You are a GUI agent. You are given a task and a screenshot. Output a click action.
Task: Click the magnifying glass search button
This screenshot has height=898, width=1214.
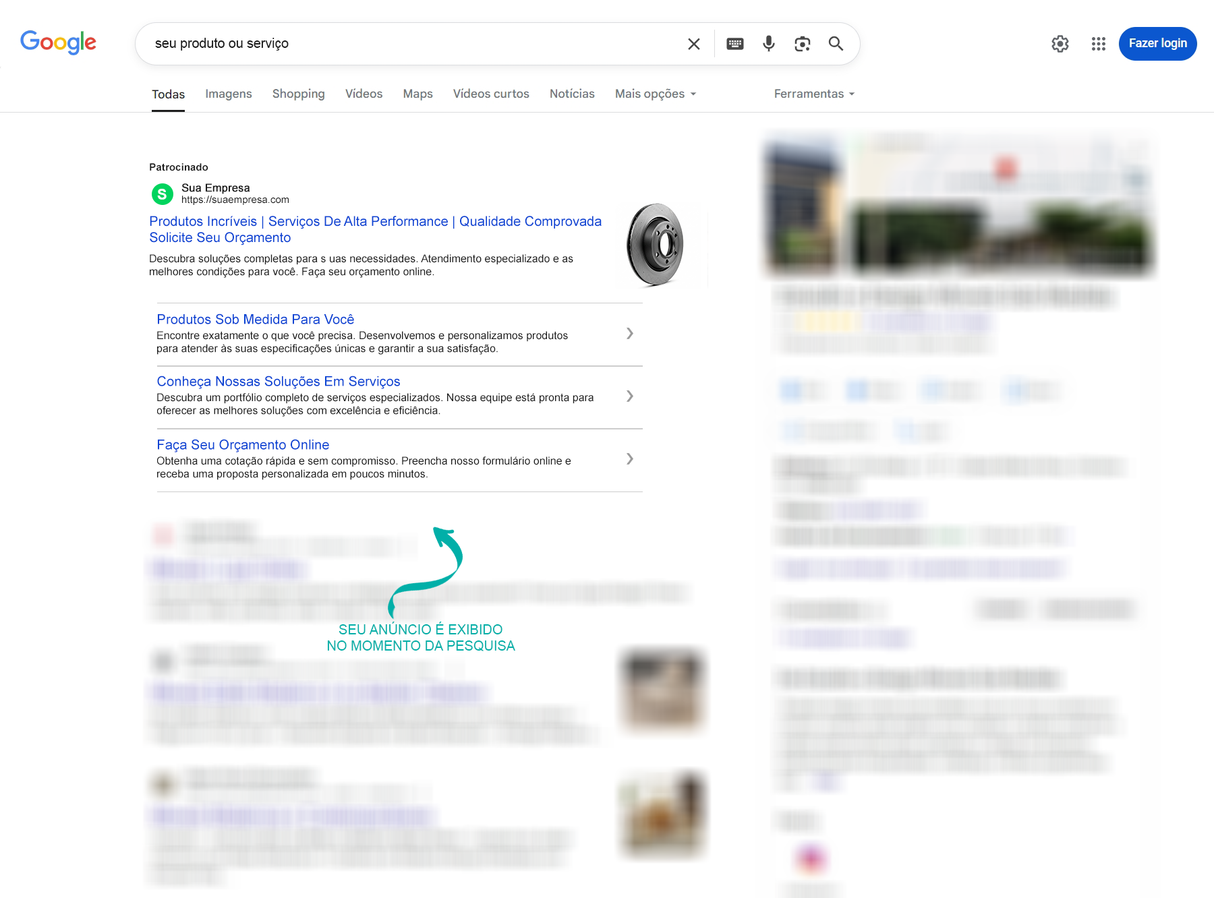pyautogui.click(x=836, y=44)
